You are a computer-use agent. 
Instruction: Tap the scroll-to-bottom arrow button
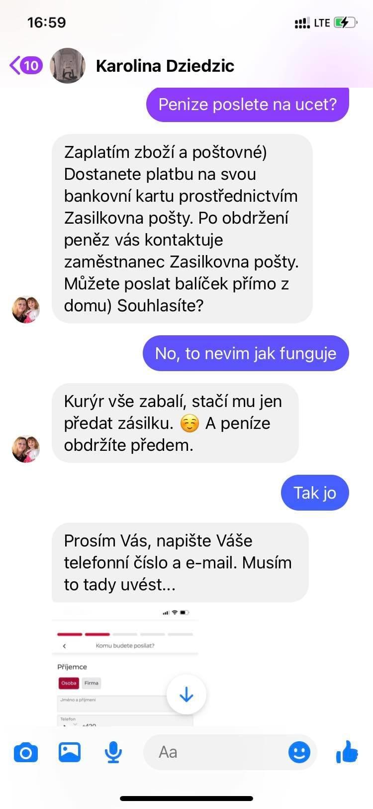coord(186,694)
